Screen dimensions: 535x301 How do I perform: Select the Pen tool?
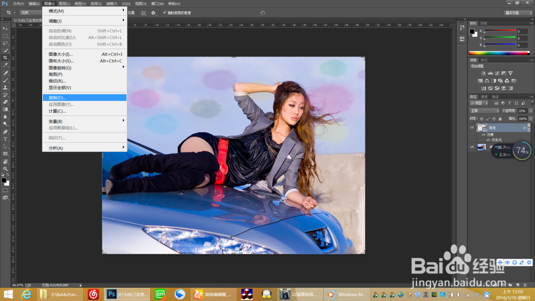5,132
